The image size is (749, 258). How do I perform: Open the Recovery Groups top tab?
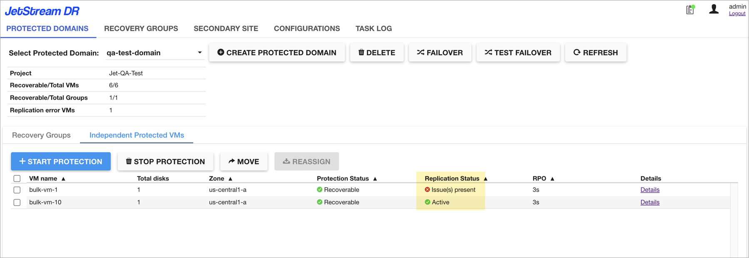click(141, 29)
